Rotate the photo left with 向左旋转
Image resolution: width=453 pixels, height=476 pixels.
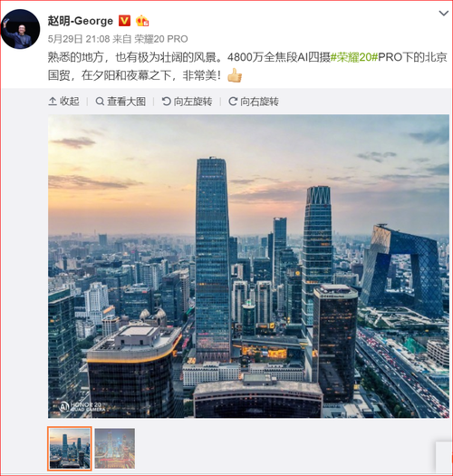187,102
